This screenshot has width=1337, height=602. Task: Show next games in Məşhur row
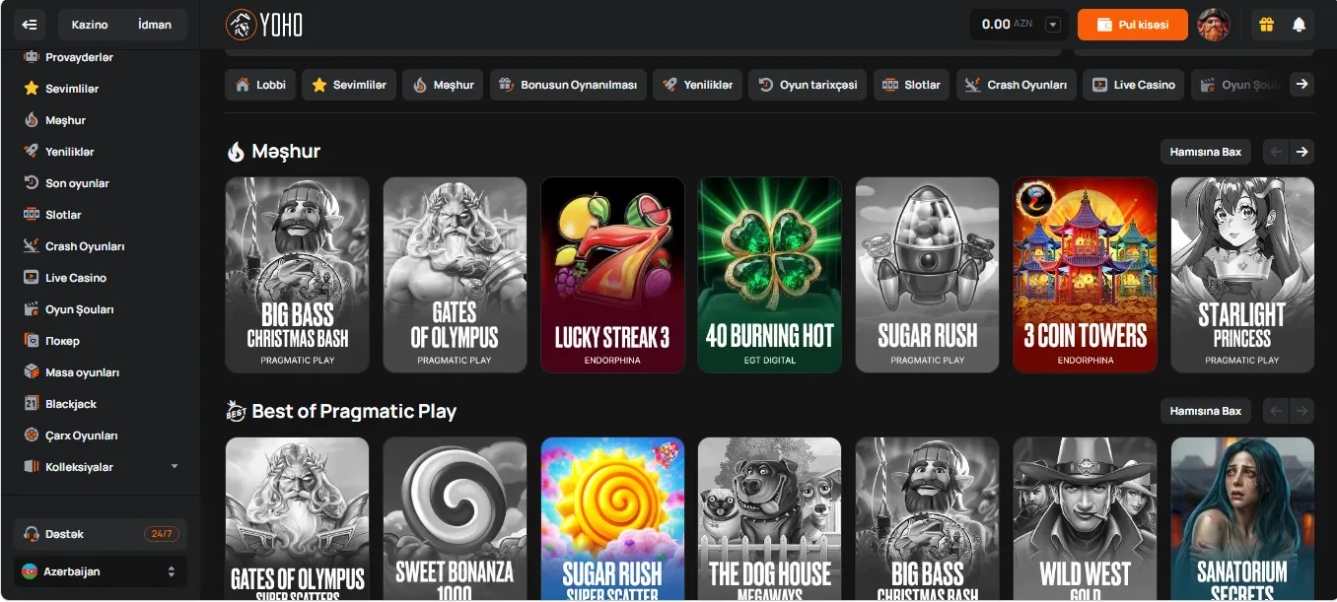(x=1302, y=152)
